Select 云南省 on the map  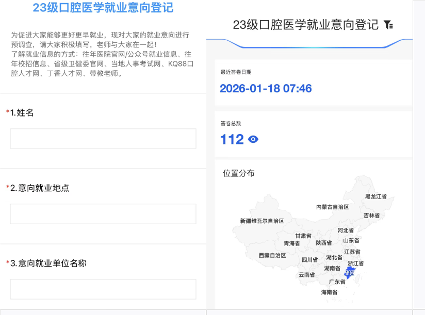(x=306, y=275)
